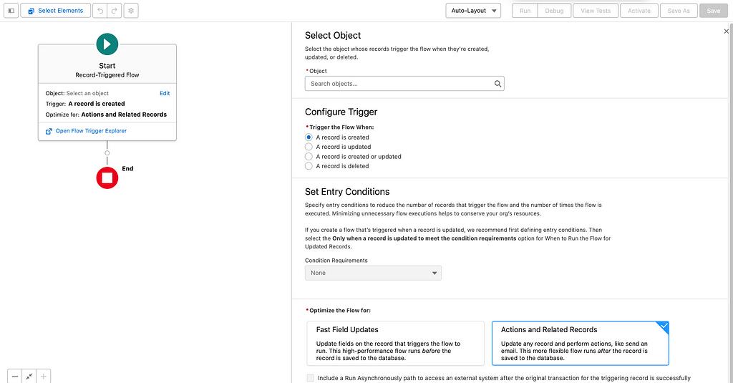Open flow settings gear icon

point(131,11)
